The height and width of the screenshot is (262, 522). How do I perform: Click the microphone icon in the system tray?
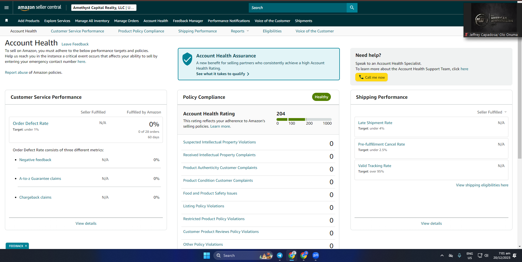click(x=459, y=255)
